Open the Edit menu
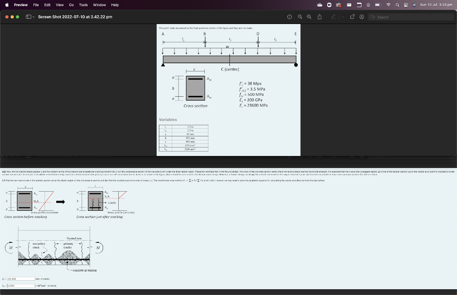457x295 pixels. tap(47, 5)
